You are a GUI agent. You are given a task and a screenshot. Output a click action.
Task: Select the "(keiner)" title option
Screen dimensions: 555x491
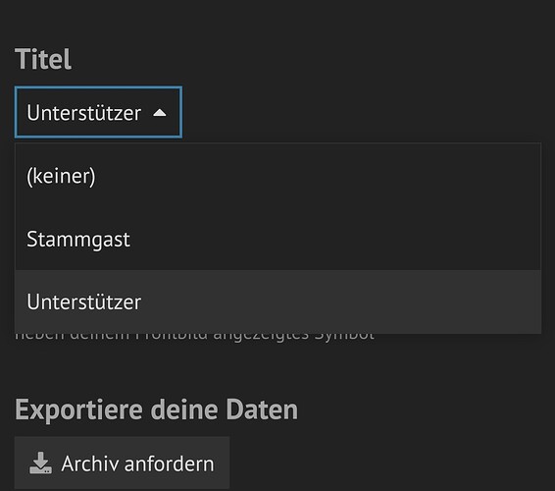277,176
